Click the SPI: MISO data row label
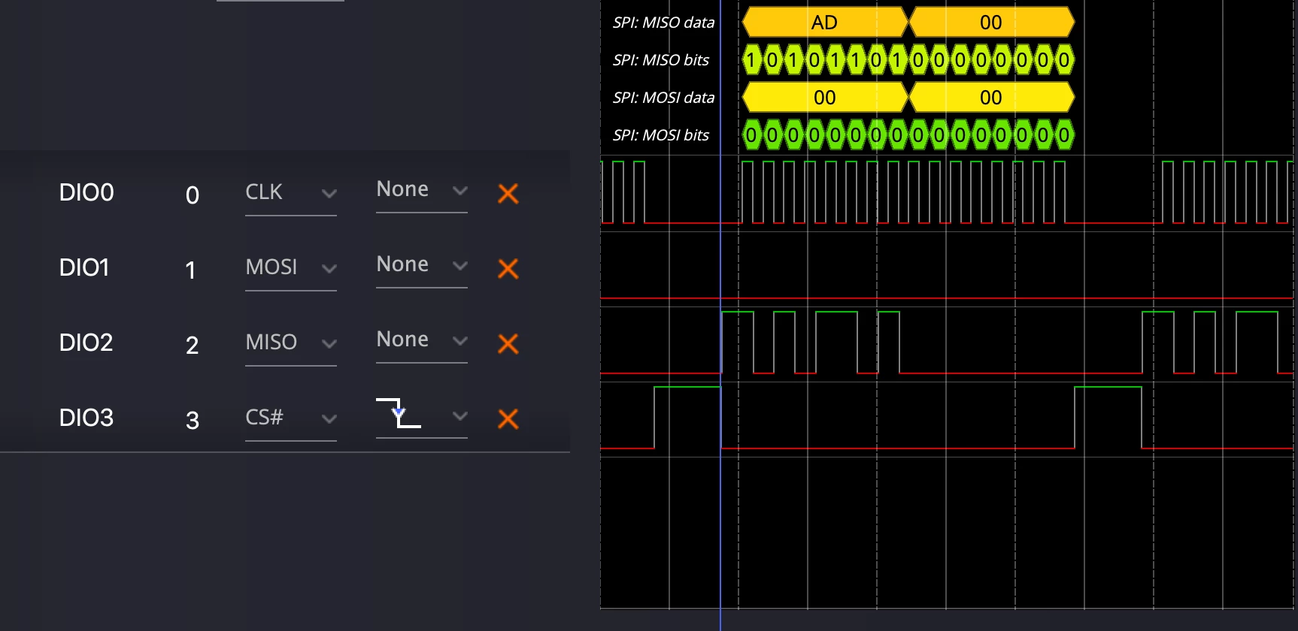This screenshot has height=631, width=1298. [x=663, y=23]
